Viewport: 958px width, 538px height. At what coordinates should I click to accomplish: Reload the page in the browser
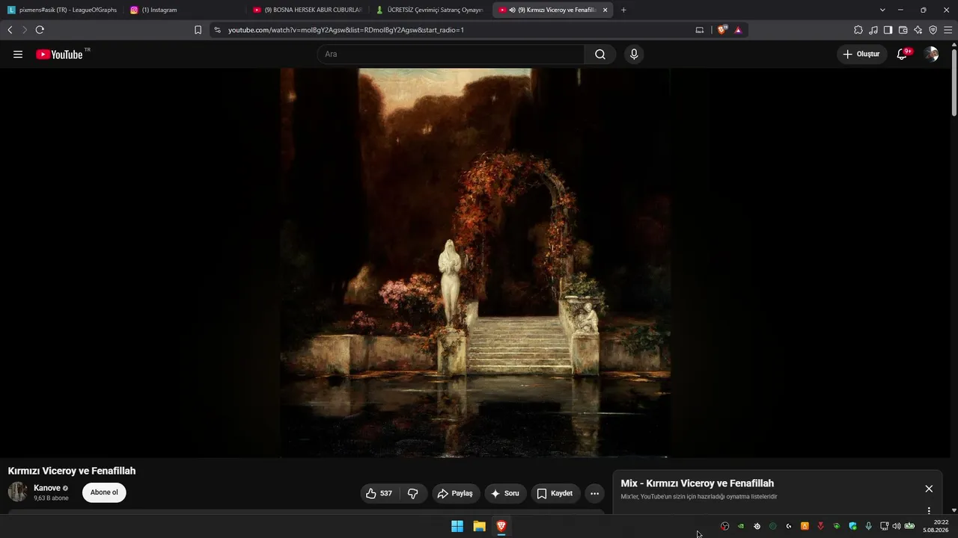pyautogui.click(x=40, y=30)
